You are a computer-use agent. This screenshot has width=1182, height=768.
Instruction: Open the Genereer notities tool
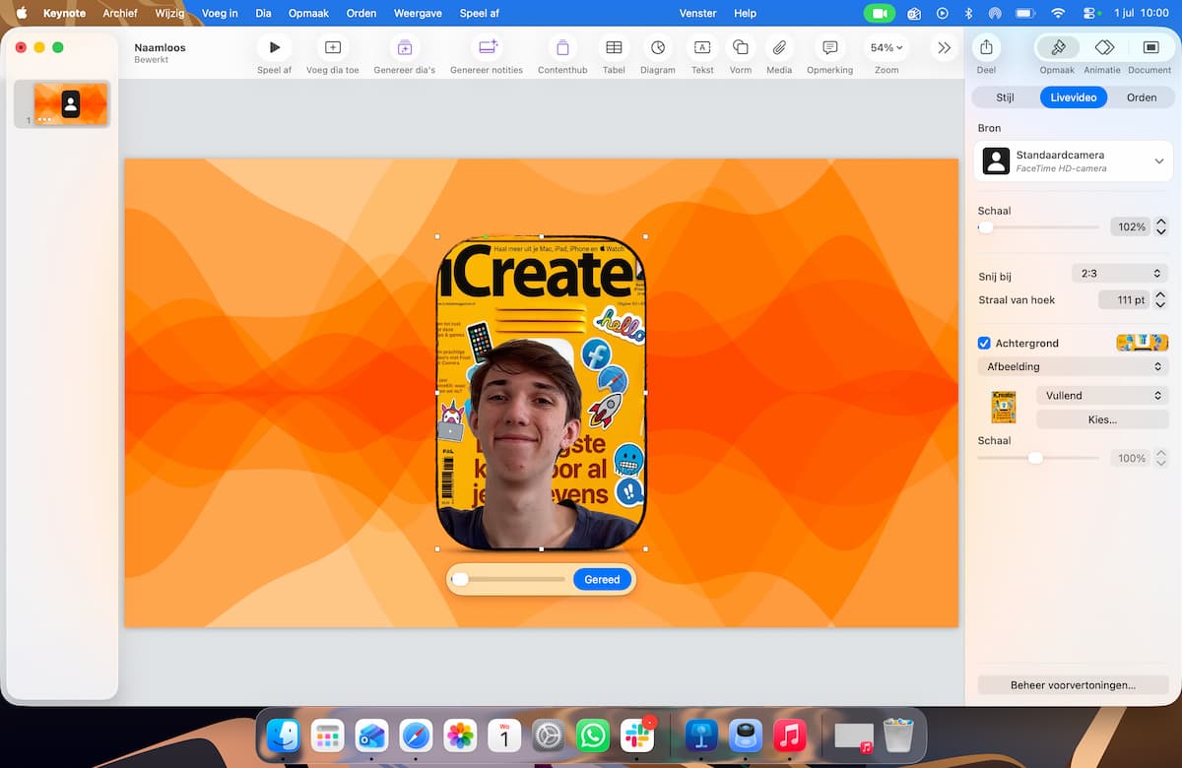[x=487, y=47]
